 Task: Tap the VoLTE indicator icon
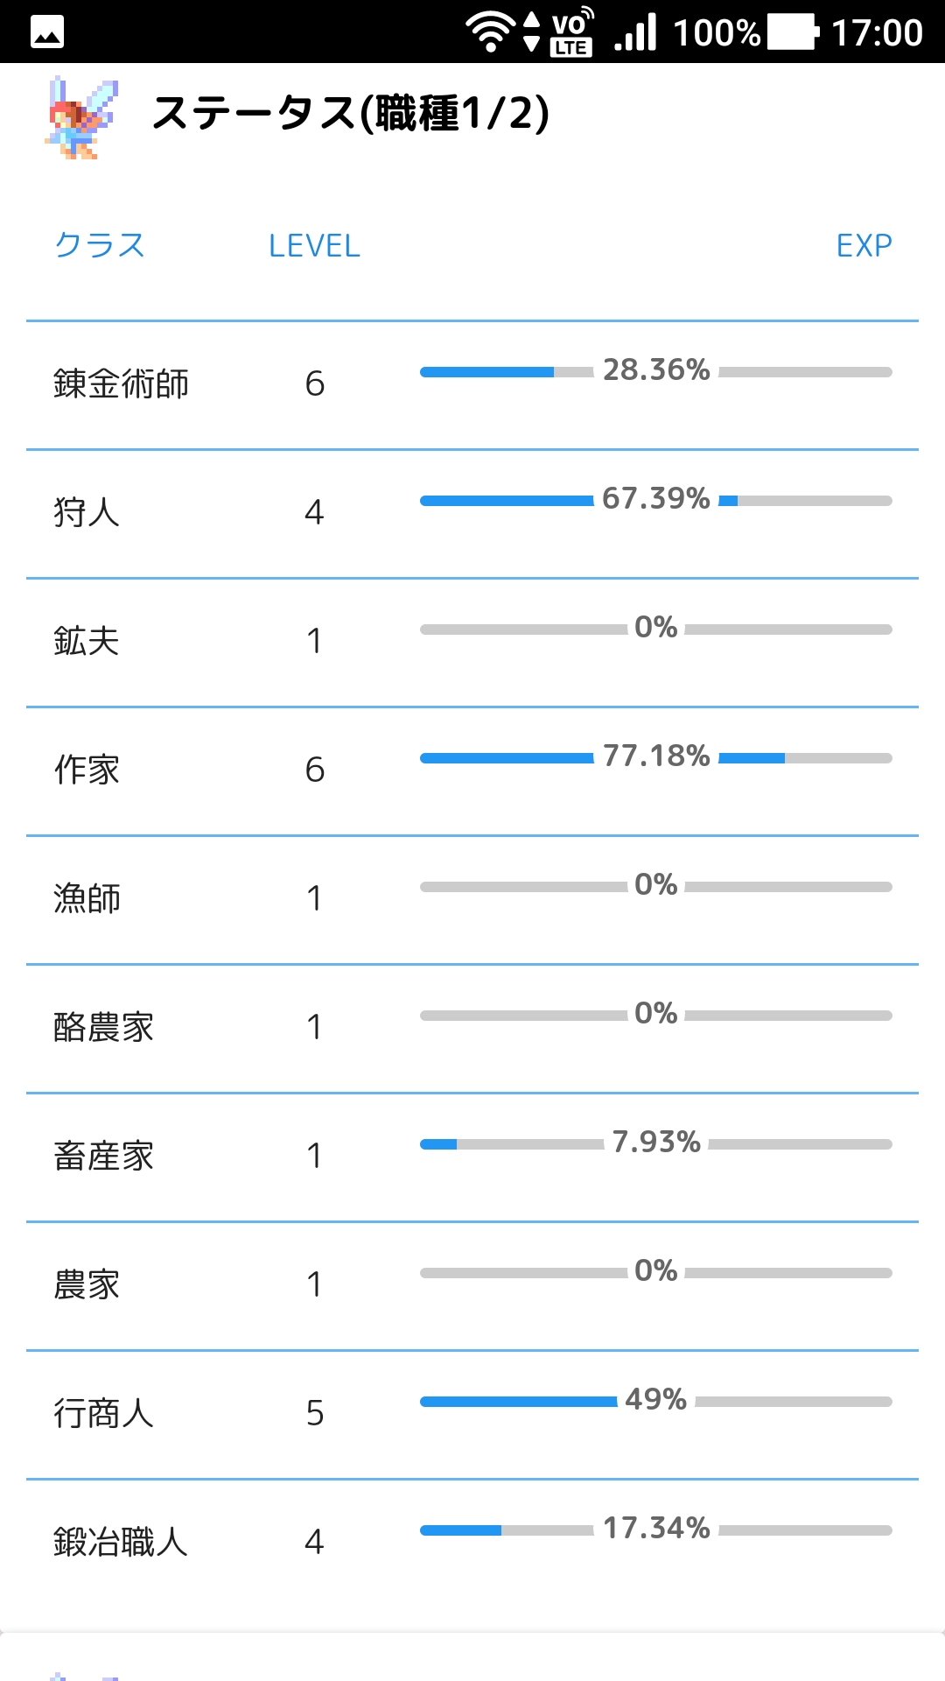pyautogui.click(x=571, y=33)
